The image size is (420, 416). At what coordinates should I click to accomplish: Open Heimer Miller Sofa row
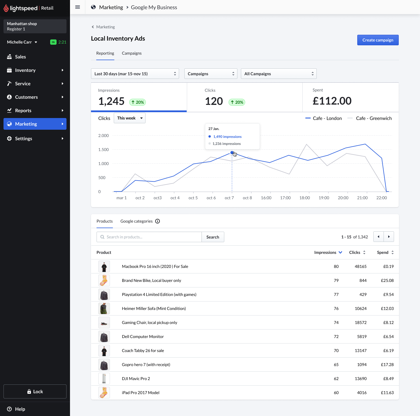[x=245, y=308]
